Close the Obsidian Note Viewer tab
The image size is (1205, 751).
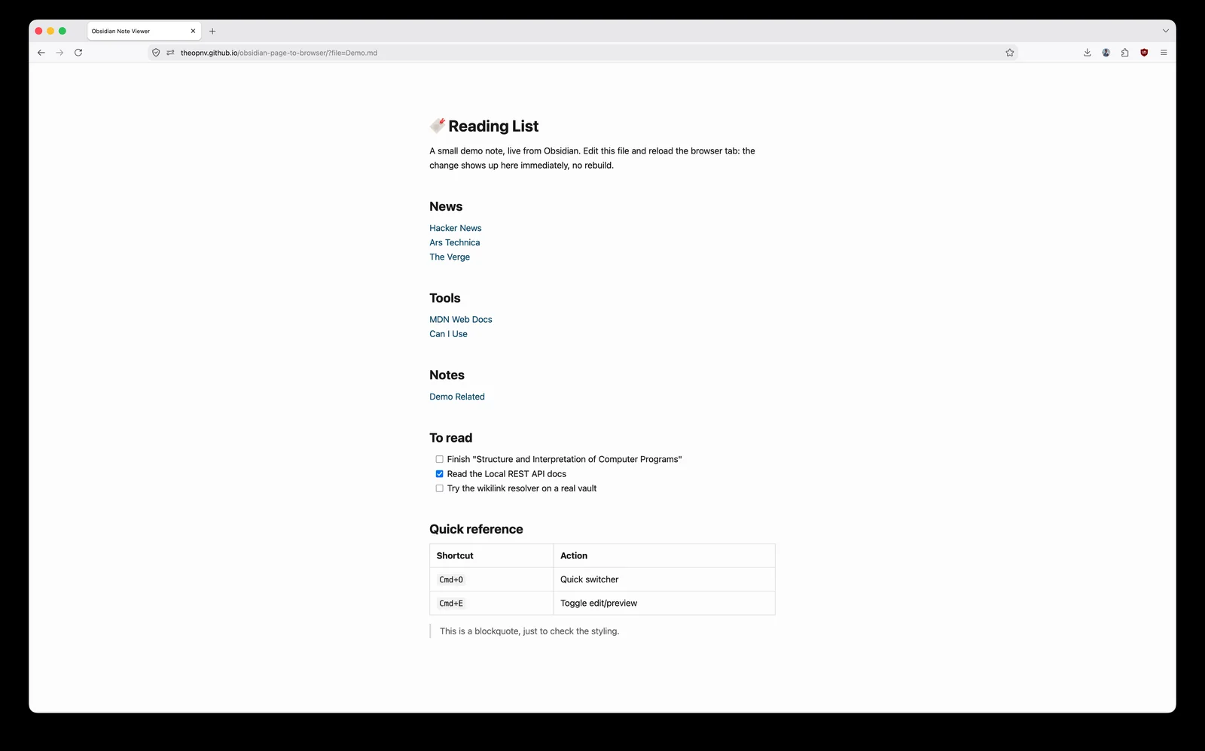[x=193, y=31]
